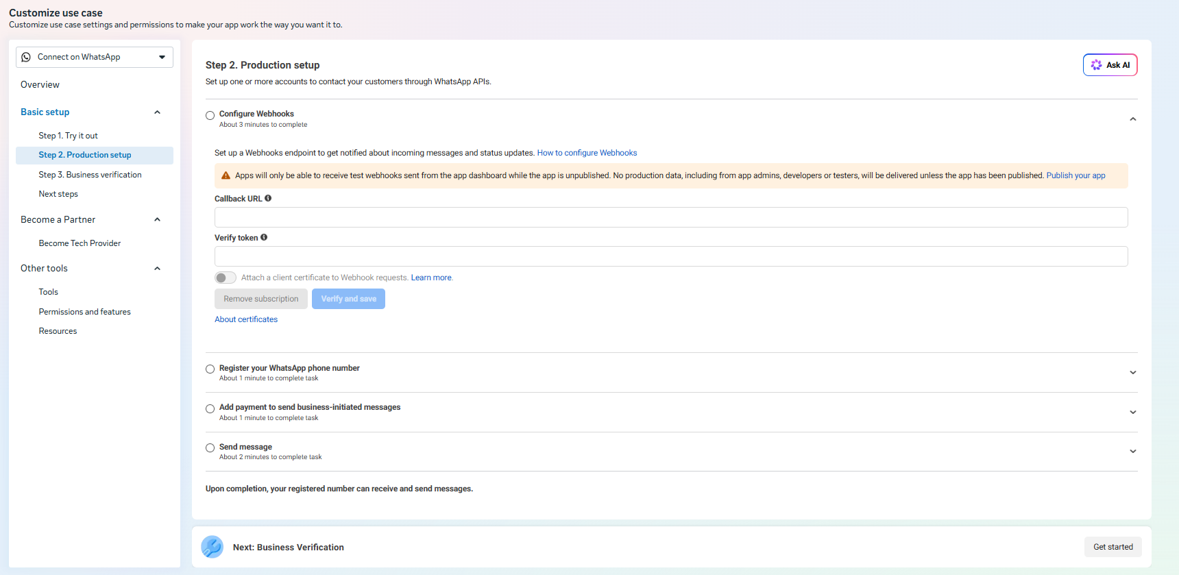1179x575 pixels.
Task: Click the Ask AI button label
Action: tap(1118, 65)
